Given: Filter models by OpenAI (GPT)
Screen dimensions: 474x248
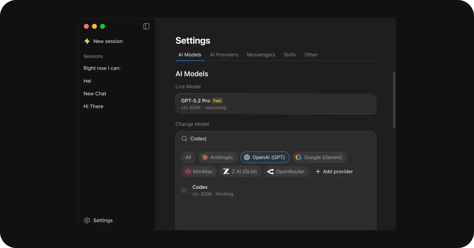Looking at the screenshot, I should (x=265, y=157).
